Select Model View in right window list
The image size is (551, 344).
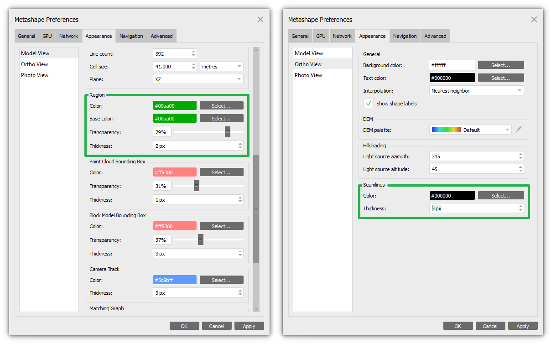coord(322,53)
